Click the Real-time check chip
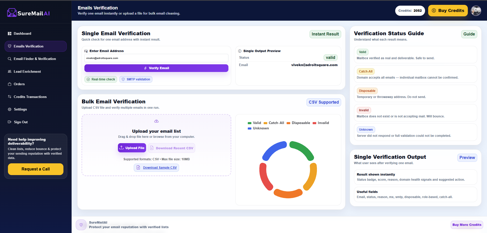487x233 pixels. [x=101, y=79]
